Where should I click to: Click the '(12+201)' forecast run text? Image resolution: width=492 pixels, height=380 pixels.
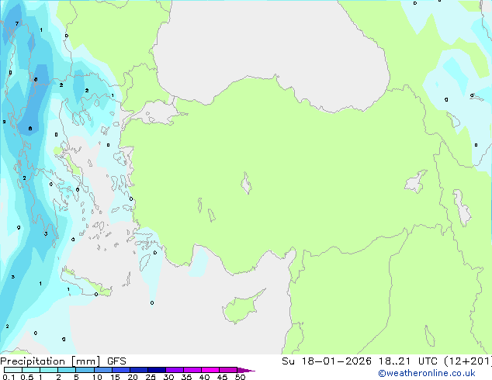click(467, 361)
